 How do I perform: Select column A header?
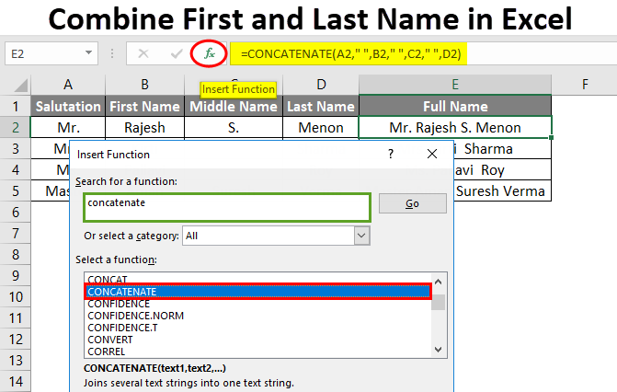tap(68, 85)
